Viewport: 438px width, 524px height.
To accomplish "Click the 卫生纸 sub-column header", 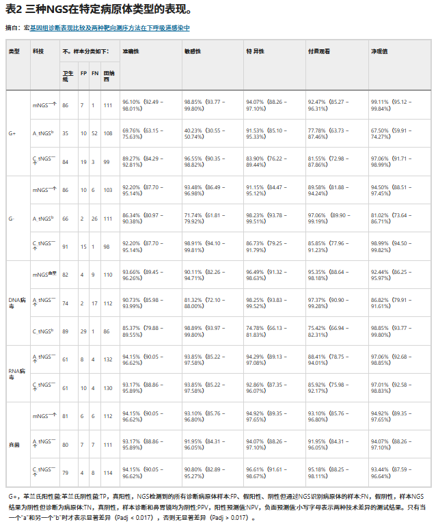I will [x=67, y=76].
